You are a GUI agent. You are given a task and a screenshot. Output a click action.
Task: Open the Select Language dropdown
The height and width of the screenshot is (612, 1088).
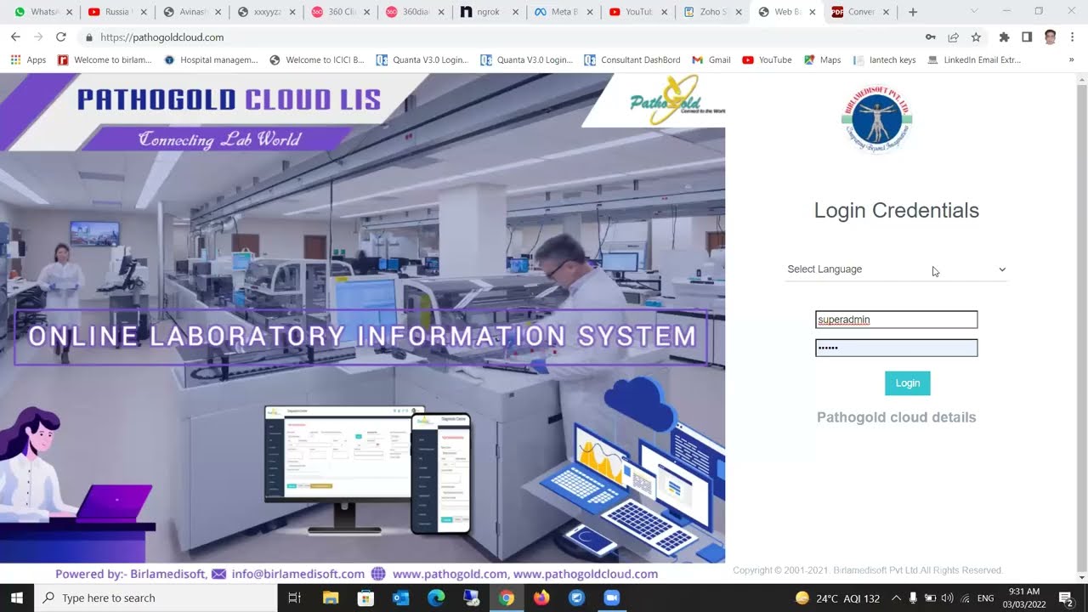pos(896,269)
